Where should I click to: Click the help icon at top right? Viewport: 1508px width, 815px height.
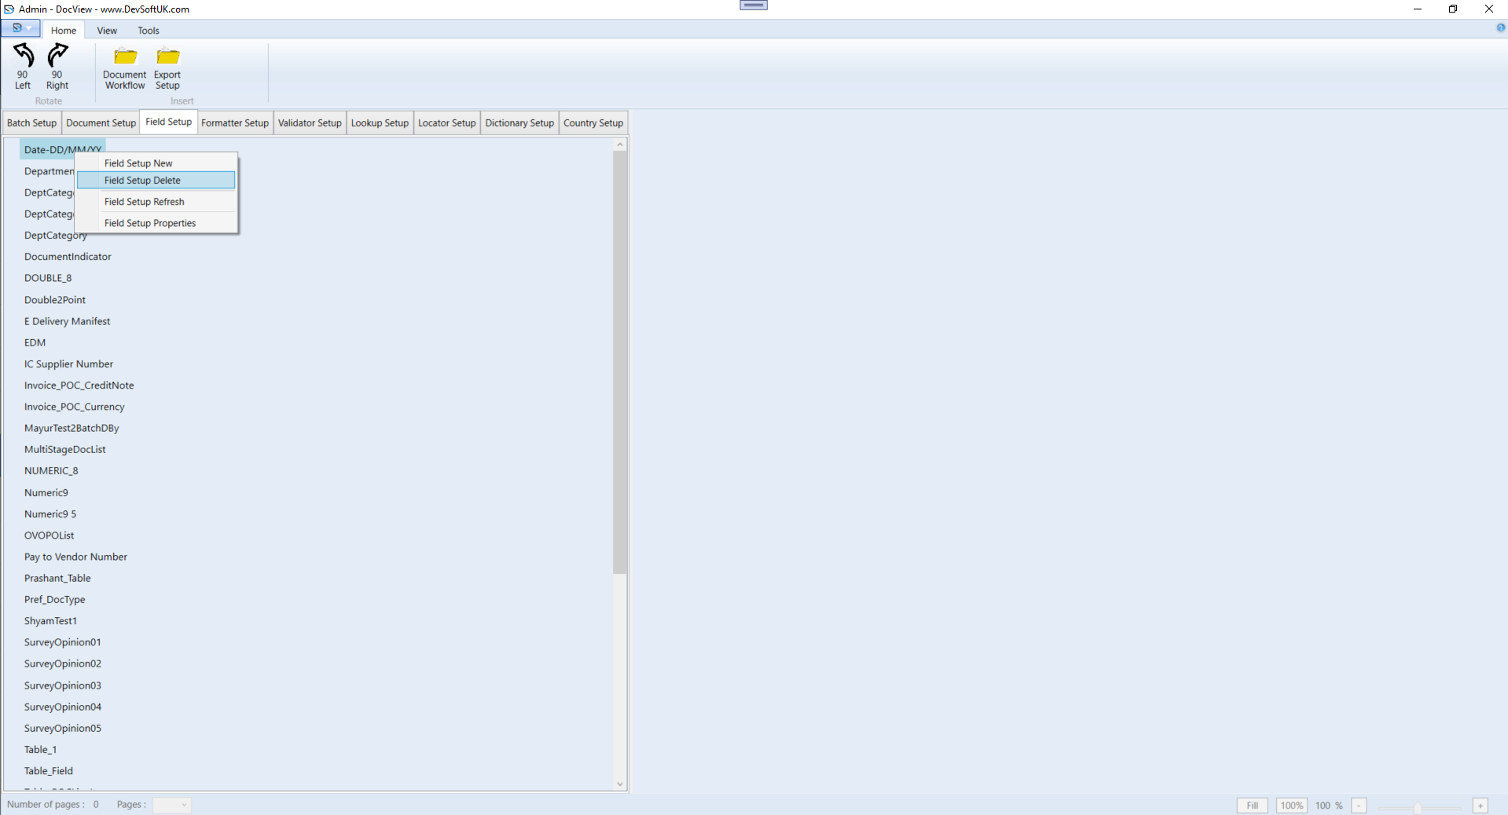point(1500,27)
